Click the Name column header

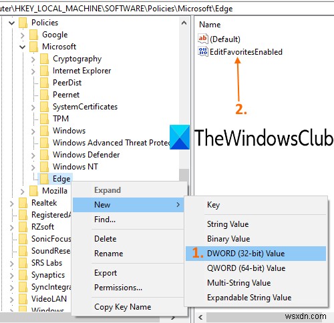[x=210, y=25]
